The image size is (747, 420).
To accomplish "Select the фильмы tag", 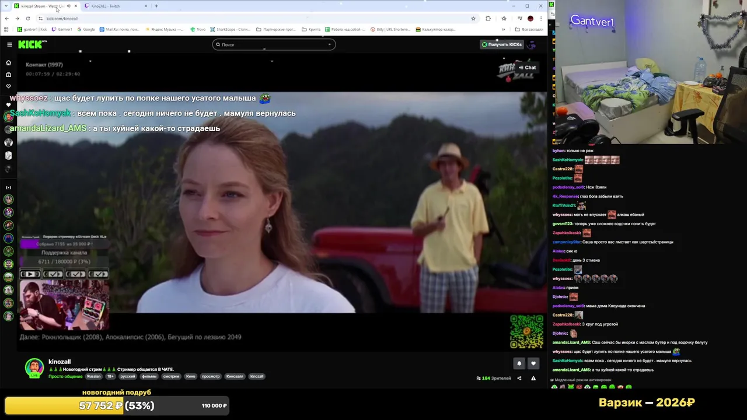I will [149, 376].
